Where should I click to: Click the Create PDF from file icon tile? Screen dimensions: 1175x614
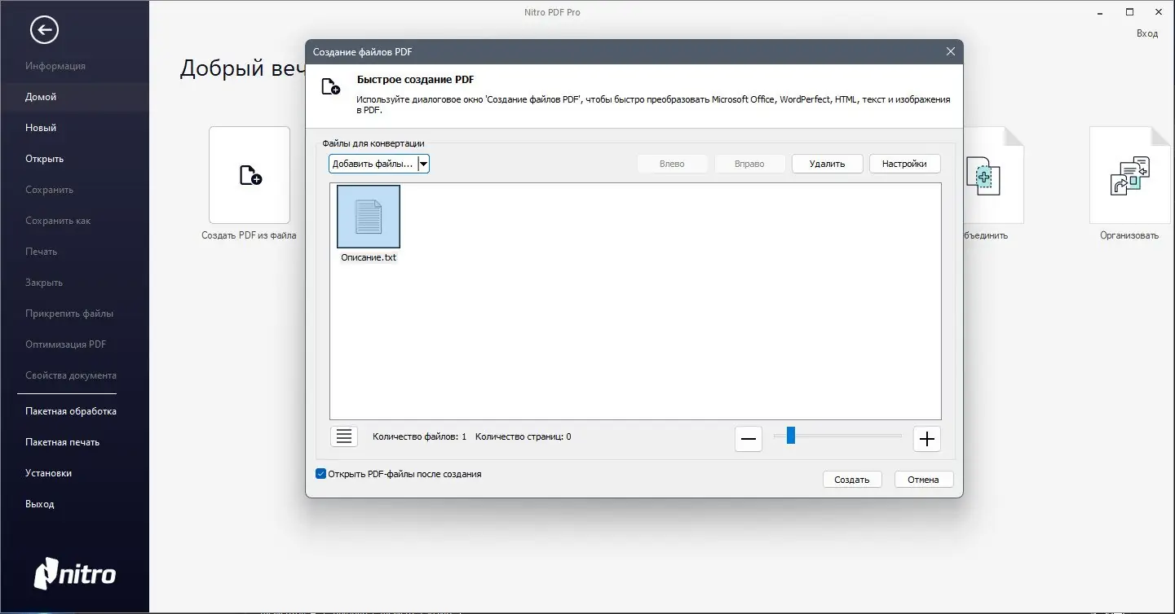click(x=250, y=175)
